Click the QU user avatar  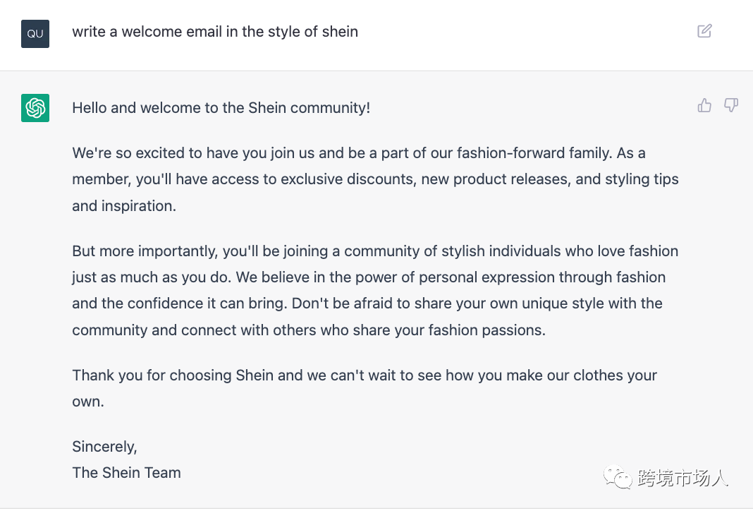(x=35, y=34)
